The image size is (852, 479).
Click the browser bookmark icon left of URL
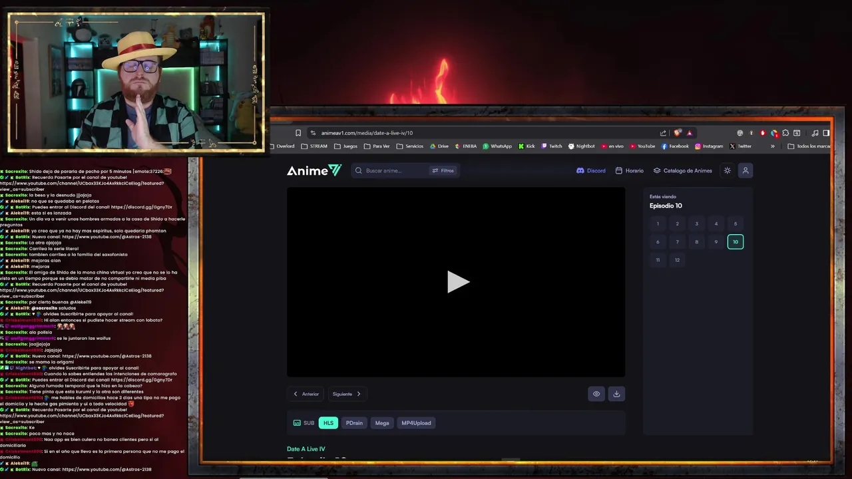click(x=298, y=133)
